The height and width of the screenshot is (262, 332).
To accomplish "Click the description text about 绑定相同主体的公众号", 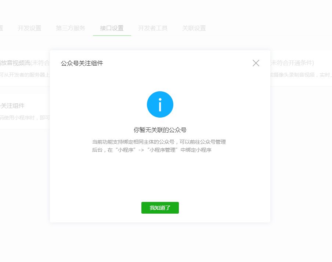I will pyautogui.click(x=159, y=146).
